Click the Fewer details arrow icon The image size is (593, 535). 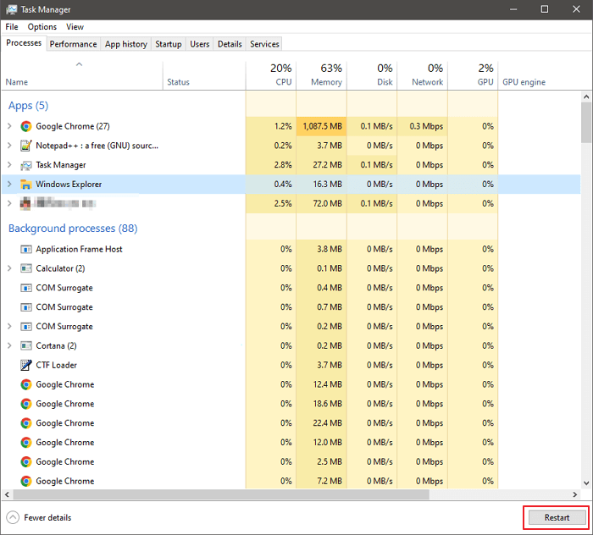pyautogui.click(x=13, y=517)
